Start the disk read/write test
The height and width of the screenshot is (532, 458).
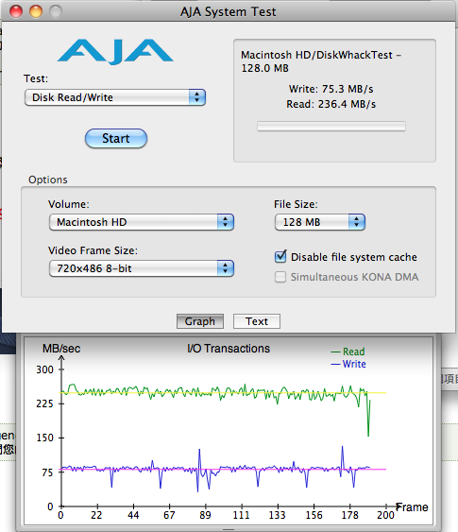pos(116,138)
